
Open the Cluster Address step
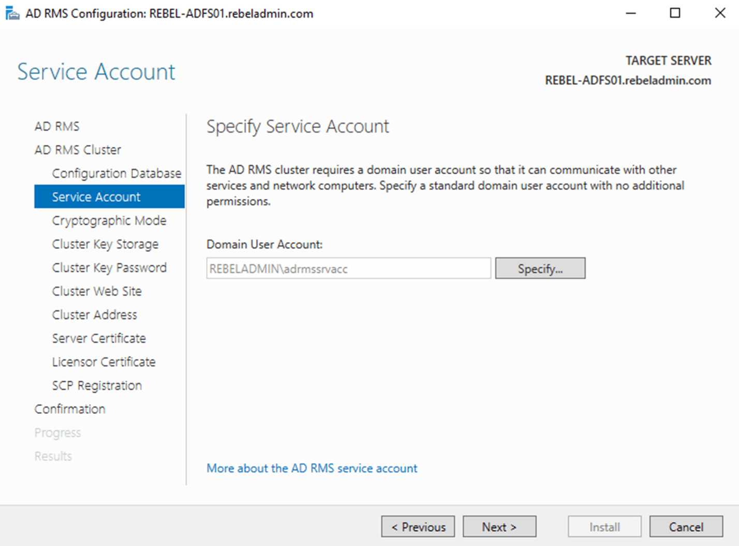click(94, 314)
